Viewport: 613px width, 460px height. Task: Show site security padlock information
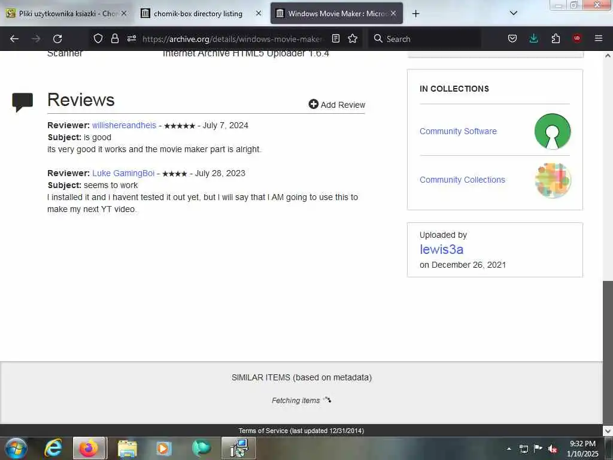pyautogui.click(x=114, y=38)
